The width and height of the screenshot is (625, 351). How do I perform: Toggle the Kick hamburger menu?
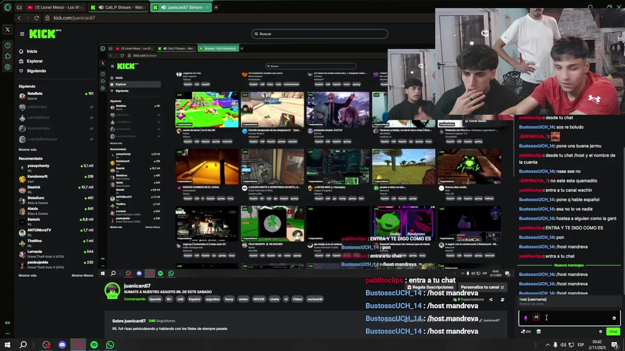(22, 34)
